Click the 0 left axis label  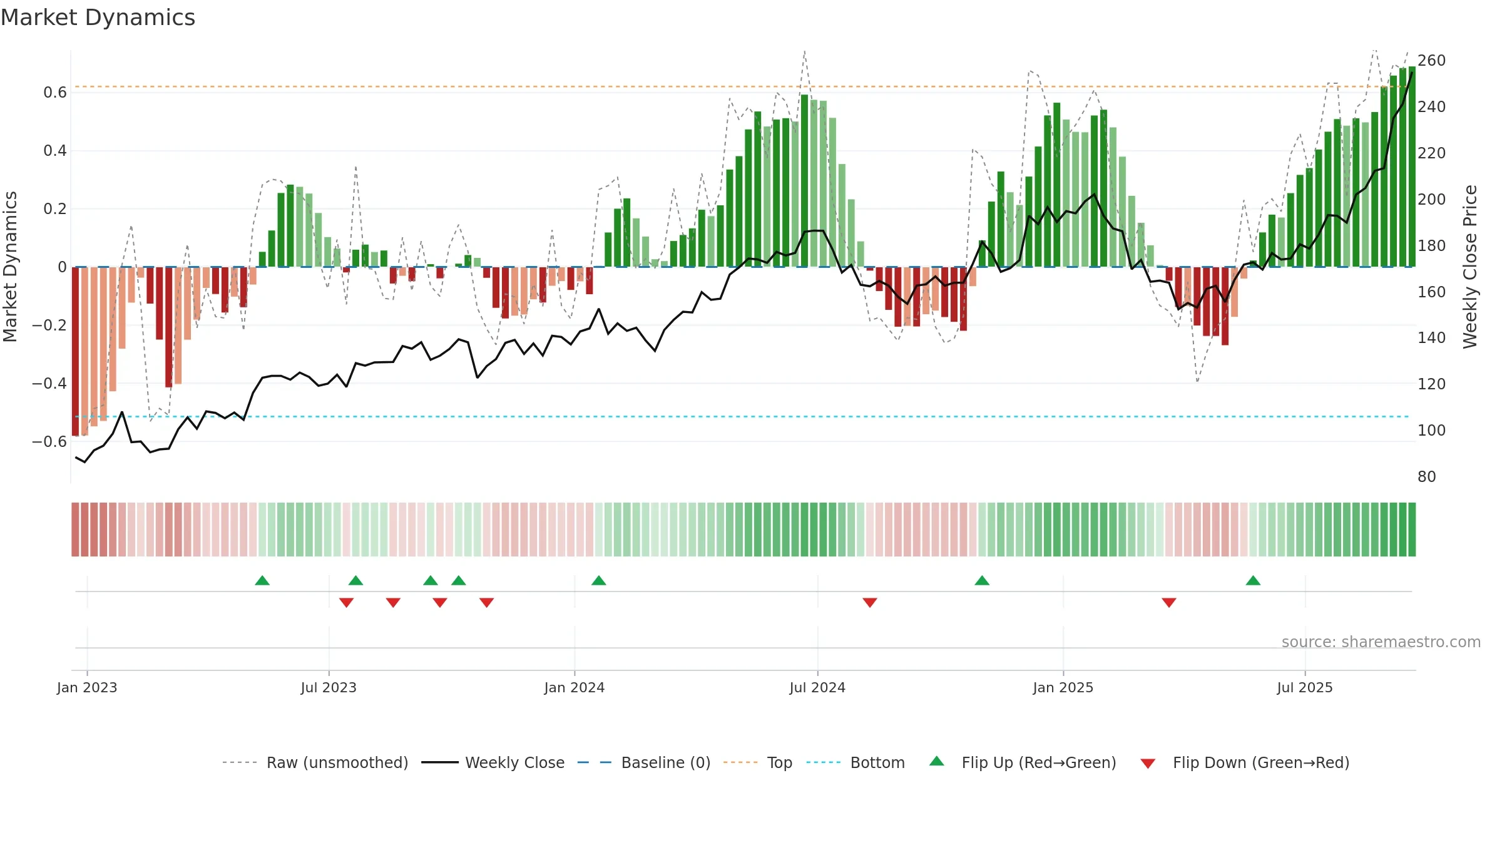click(x=62, y=267)
